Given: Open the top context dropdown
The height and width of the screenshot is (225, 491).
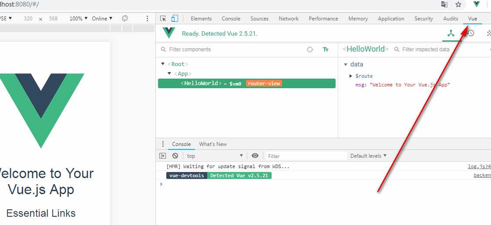Looking at the screenshot, I should click(215, 156).
